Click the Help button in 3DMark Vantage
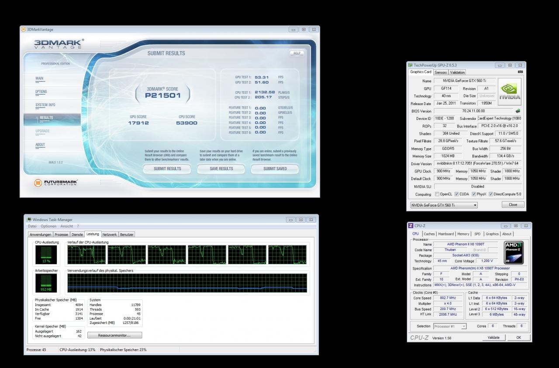This screenshot has width=559, height=368. [296, 53]
